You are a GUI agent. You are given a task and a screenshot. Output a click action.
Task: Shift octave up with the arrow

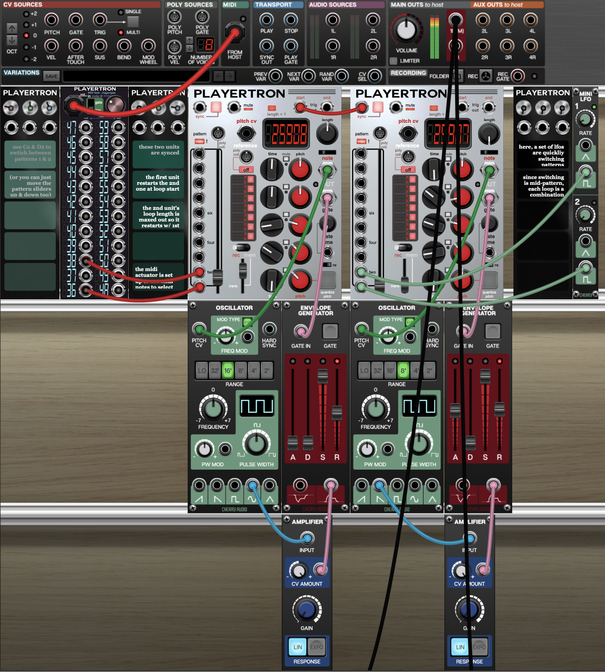point(12,28)
